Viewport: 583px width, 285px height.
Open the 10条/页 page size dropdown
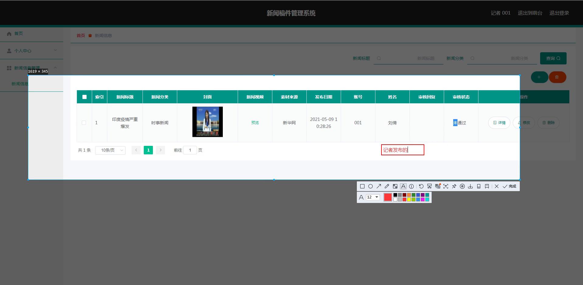click(x=110, y=150)
